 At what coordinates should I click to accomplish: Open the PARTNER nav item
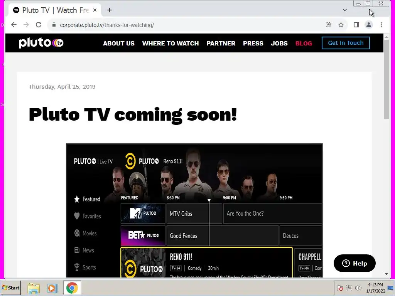[221, 43]
